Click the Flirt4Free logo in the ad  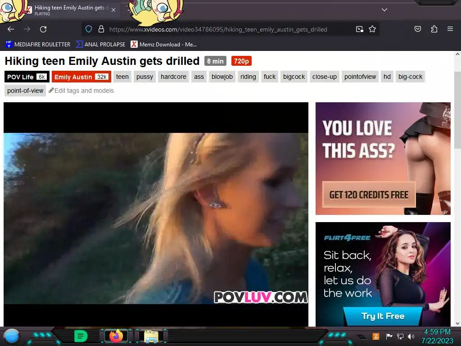(x=347, y=238)
